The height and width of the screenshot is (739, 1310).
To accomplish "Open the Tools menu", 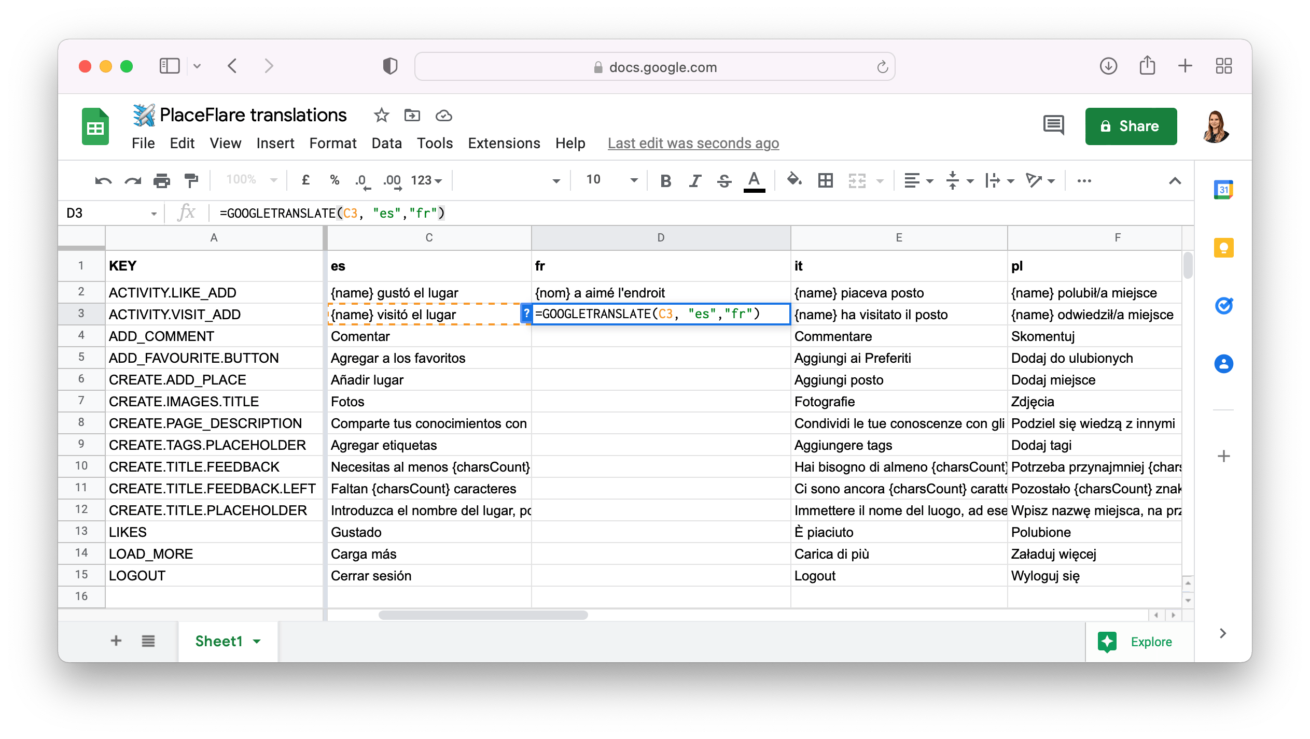I will click(435, 143).
